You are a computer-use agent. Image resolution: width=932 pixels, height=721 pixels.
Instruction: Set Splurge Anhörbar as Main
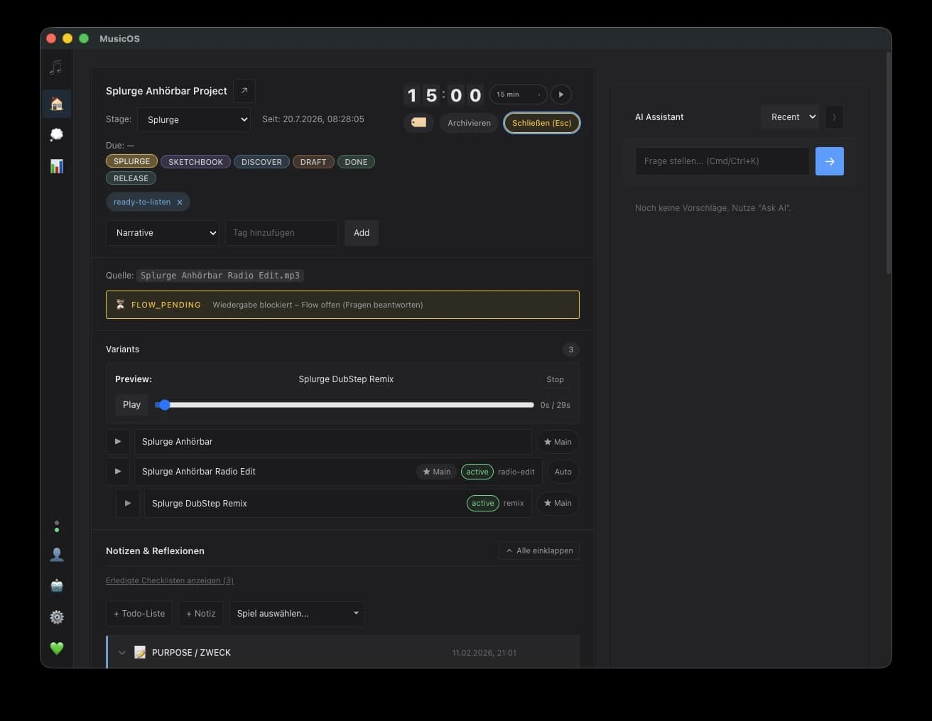558,442
